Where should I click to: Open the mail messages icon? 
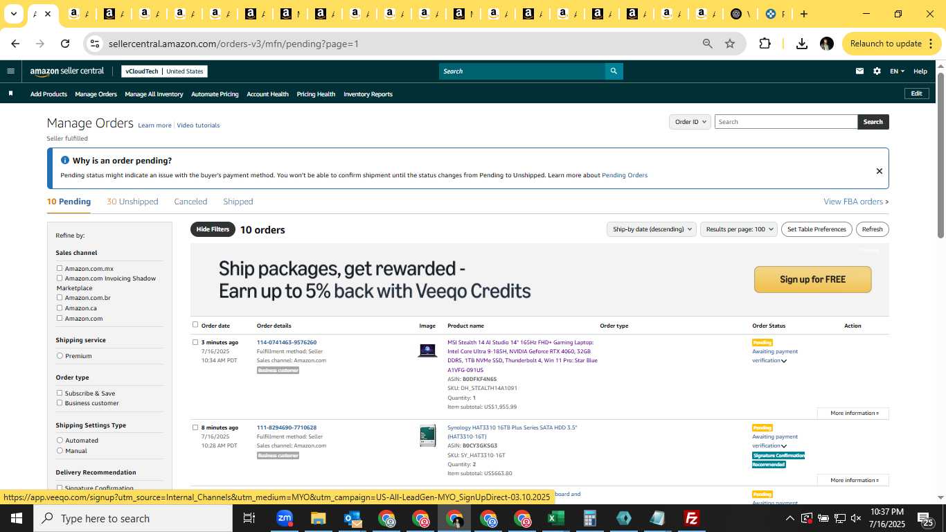pos(859,71)
